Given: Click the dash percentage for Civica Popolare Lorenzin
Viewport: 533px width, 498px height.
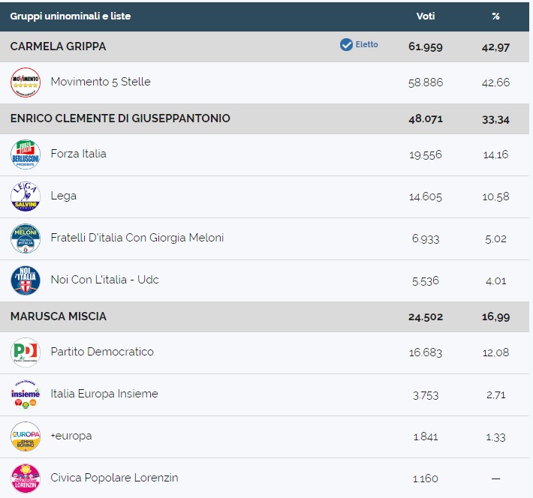Looking at the screenshot, I should (x=495, y=478).
